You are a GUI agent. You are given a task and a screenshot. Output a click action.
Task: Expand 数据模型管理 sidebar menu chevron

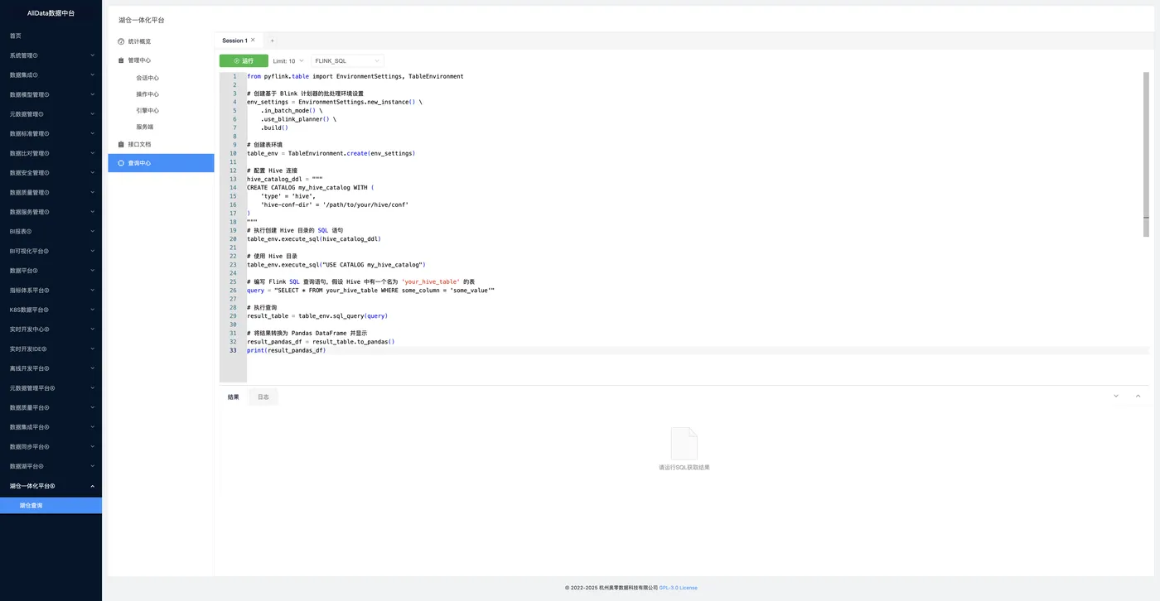tap(92, 94)
